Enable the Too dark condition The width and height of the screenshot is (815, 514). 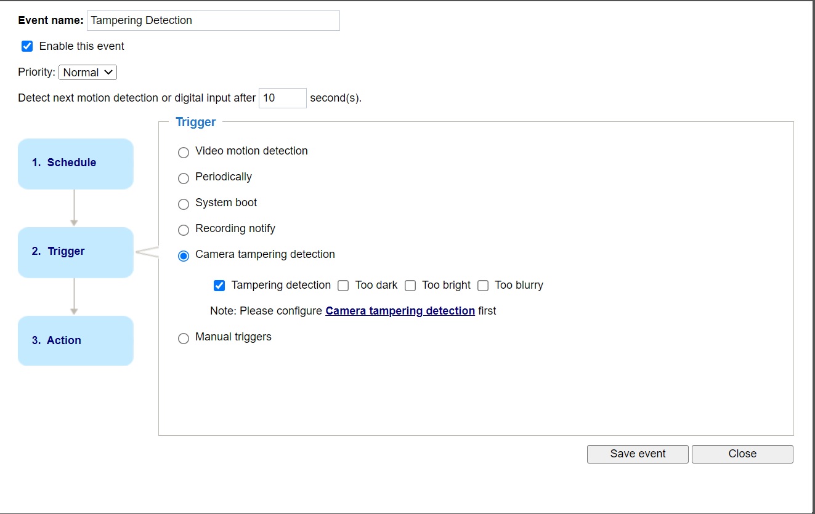click(343, 285)
